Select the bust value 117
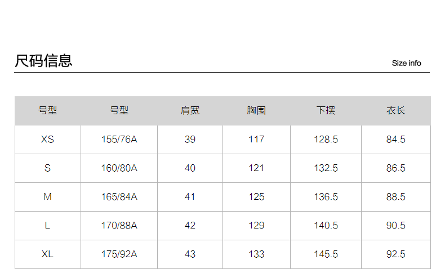This screenshot has height=269, width=445. pos(256,140)
